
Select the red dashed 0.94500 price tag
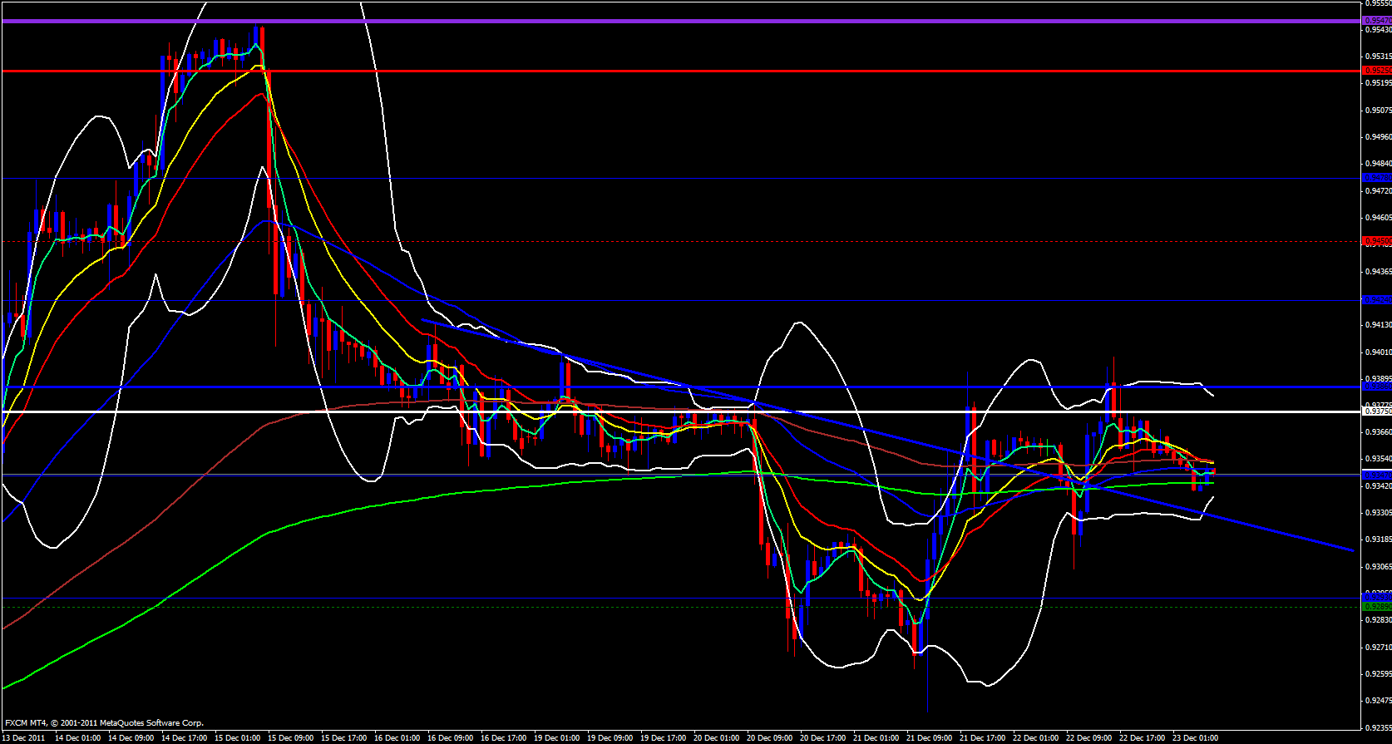coord(1377,241)
